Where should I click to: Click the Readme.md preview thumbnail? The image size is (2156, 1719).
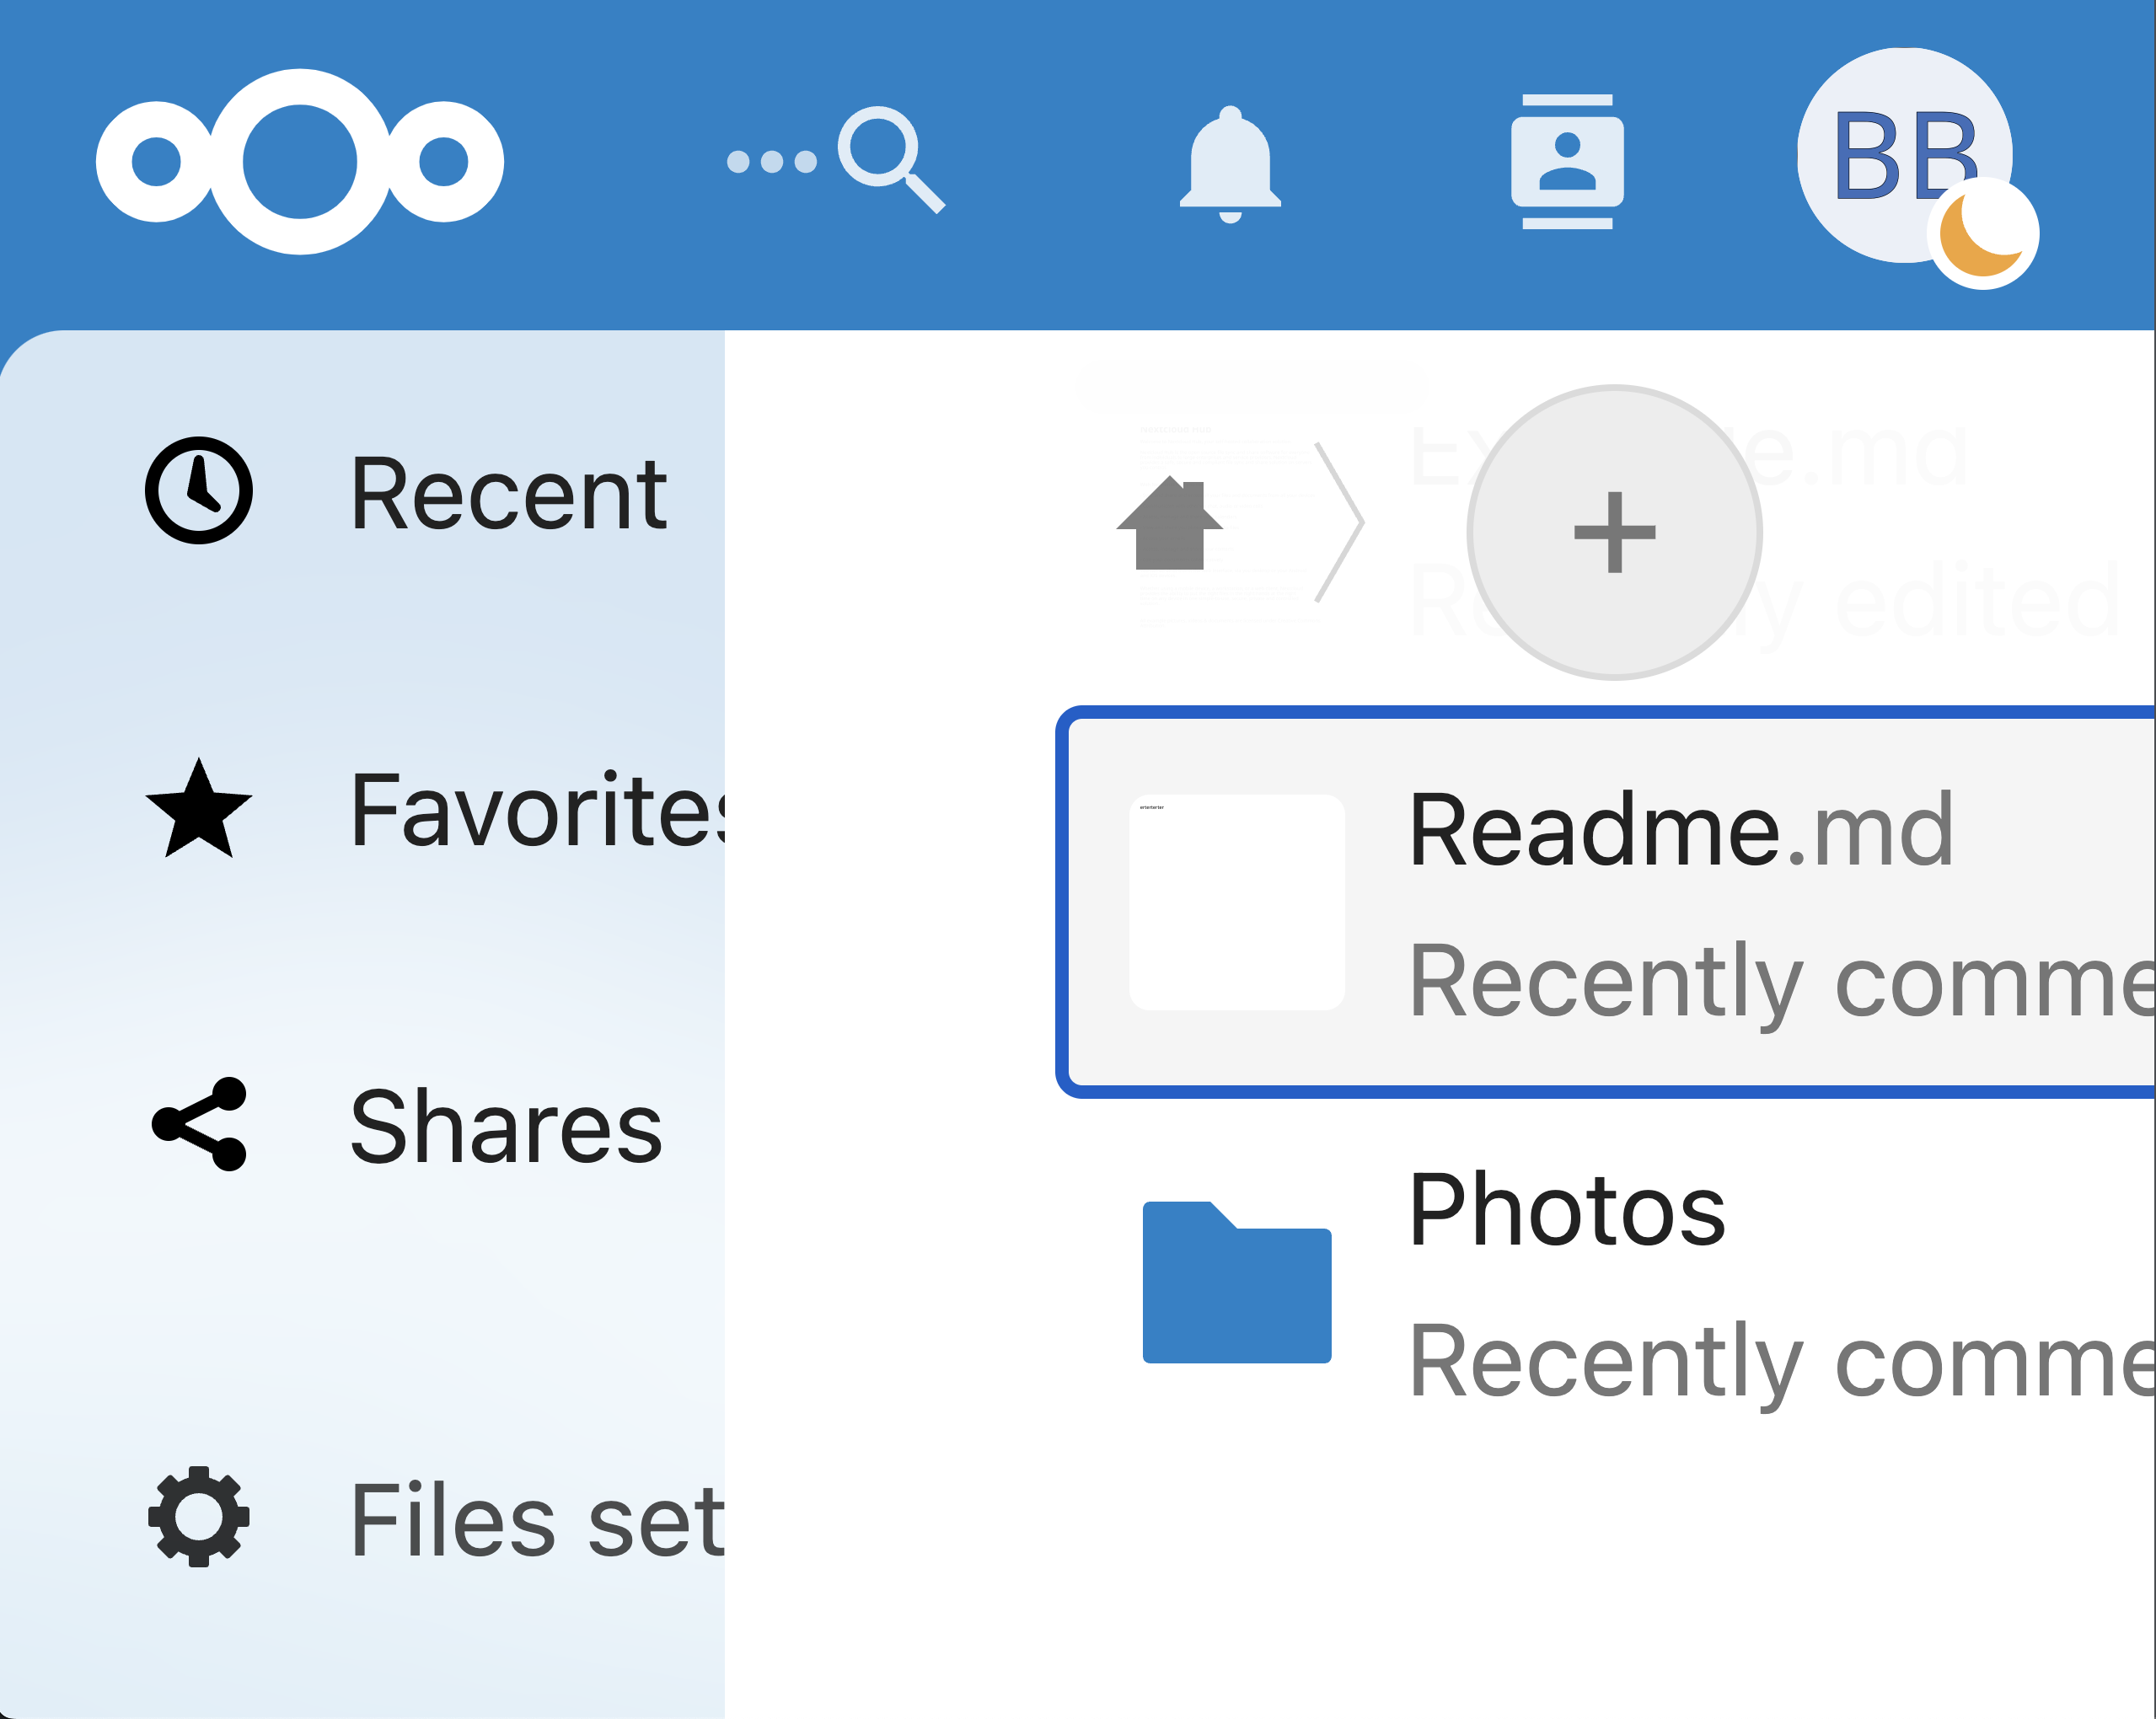[x=1237, y=902]
